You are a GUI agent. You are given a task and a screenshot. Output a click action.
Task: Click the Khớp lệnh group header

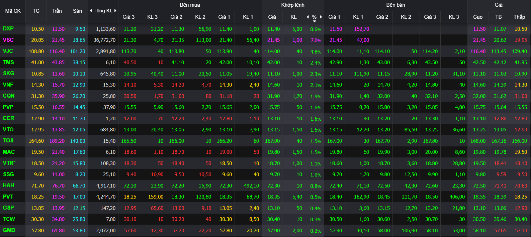coord(293,5)
